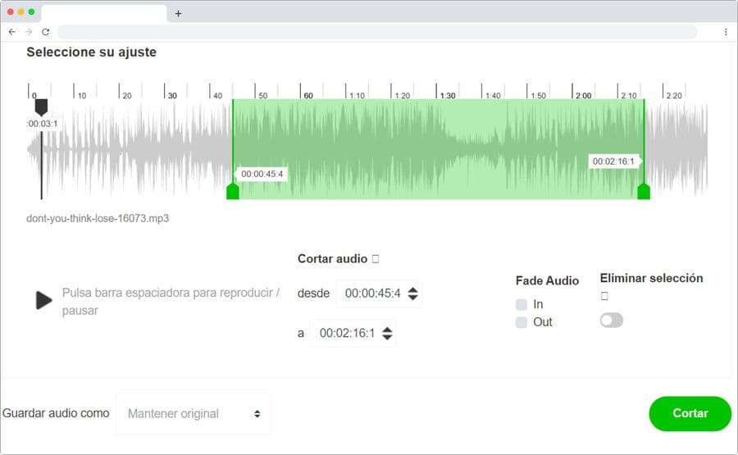Screen dimensions: 738x455
Task: Click the 'desde' time field 00:00:45:4
Action: 379,293
